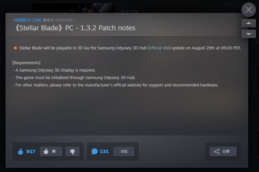
Task: Go to previous announcement with up arrow
Action: [x=249, y=23]
